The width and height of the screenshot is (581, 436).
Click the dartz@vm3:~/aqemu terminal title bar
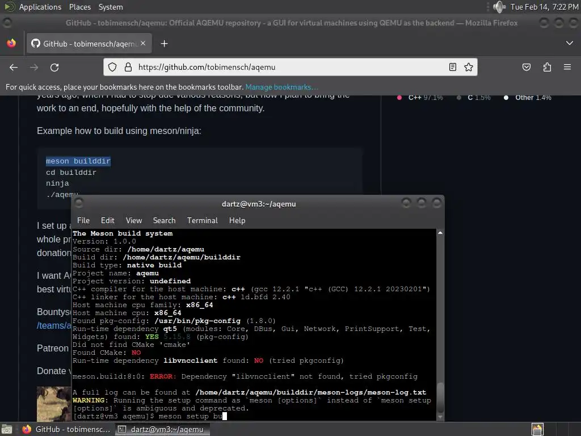click(259, 204)
